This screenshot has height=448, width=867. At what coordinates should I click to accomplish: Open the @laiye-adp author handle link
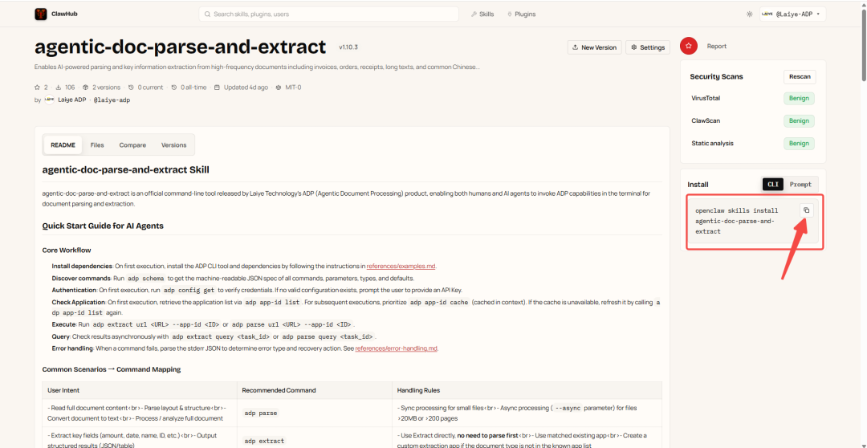[x=112, y=100]
